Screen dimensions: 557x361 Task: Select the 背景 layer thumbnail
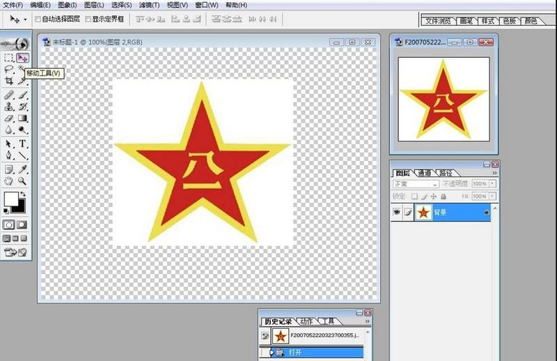[423, 213]
